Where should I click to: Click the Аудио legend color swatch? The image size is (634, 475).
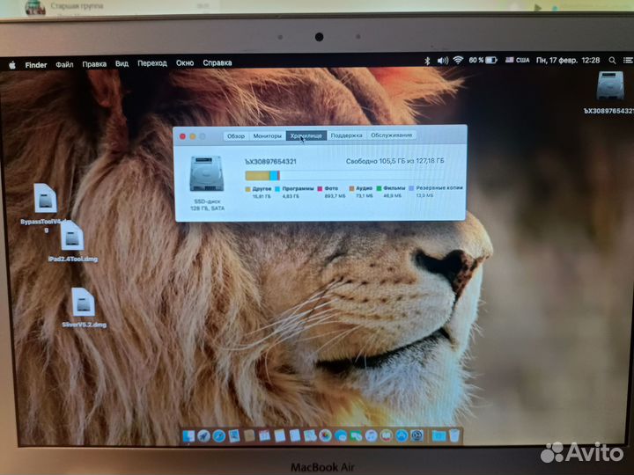[x=351, y=188]
